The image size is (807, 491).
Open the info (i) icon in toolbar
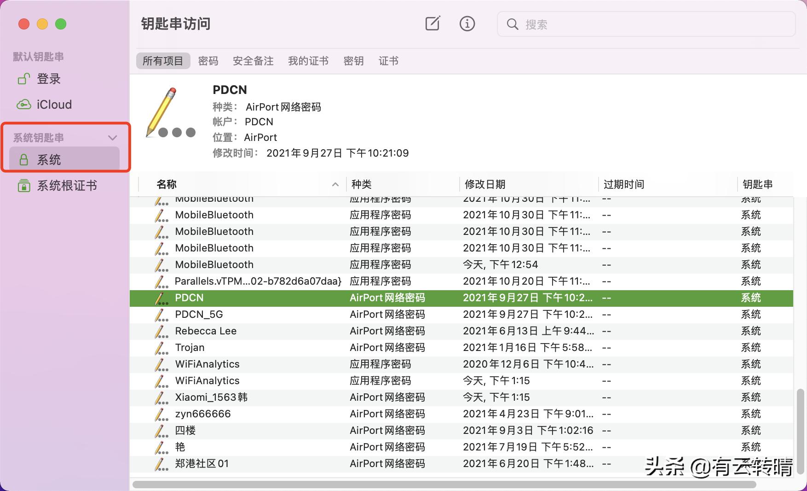tap(467, 24)
